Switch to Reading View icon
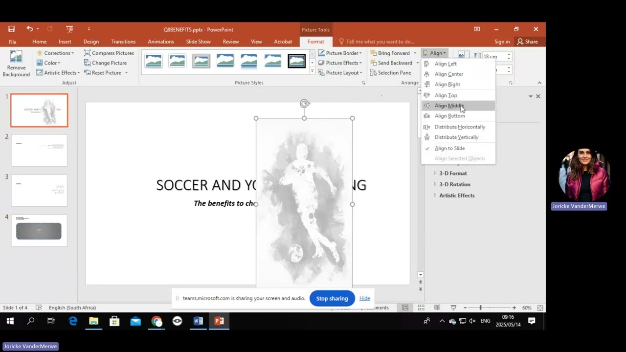The image size is (626, 352). [437, 308]
